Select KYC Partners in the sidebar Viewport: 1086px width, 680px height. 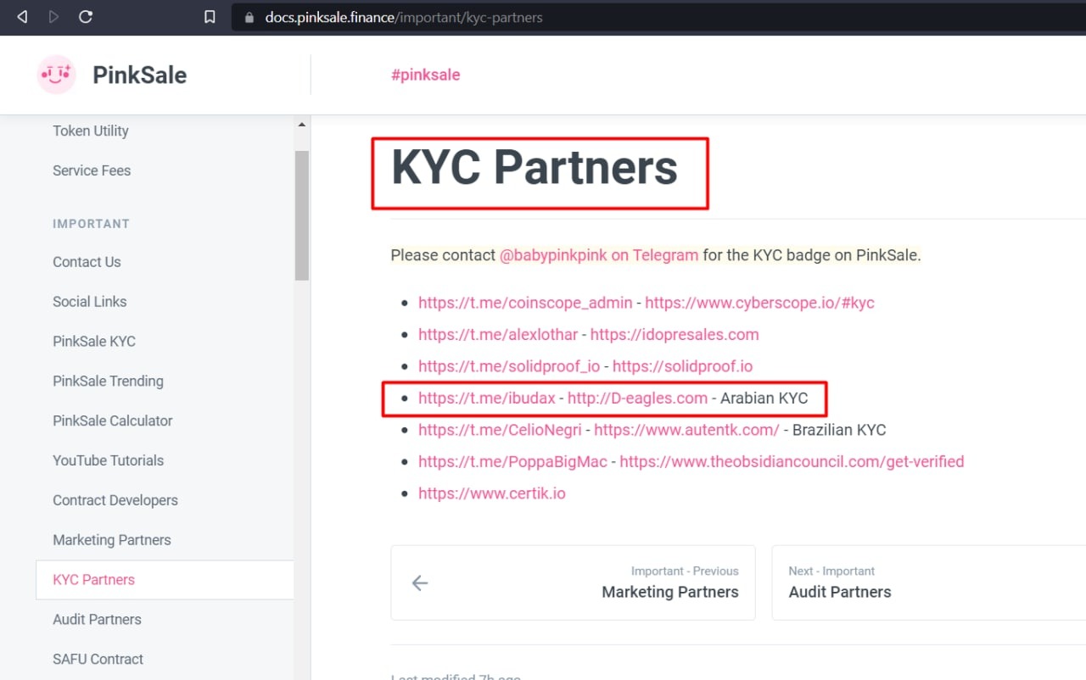(x=165, y=580)
